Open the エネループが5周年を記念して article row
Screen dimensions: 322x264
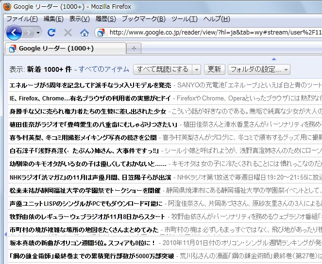[x=165, y=85]
